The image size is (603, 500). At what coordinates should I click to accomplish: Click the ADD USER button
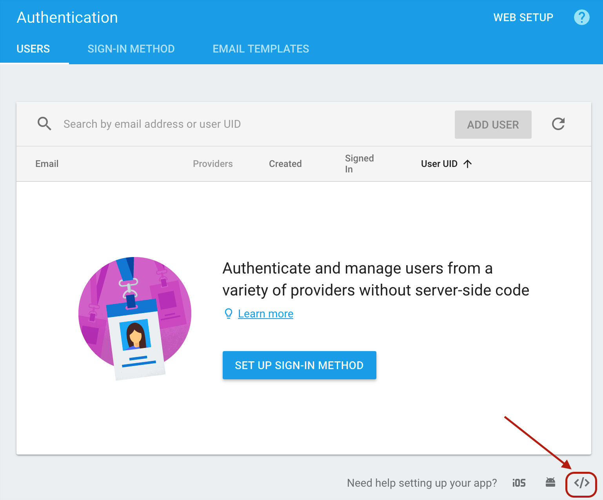click(x=493, y=124)
